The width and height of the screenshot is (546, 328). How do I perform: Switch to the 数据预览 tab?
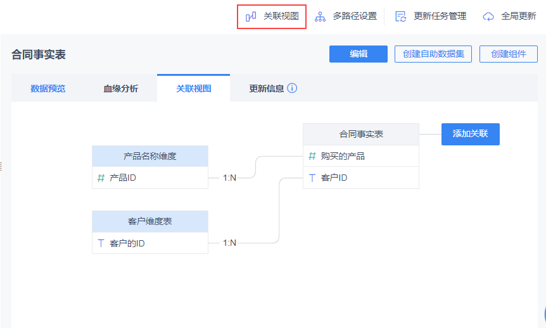click(x=48, y=88)
